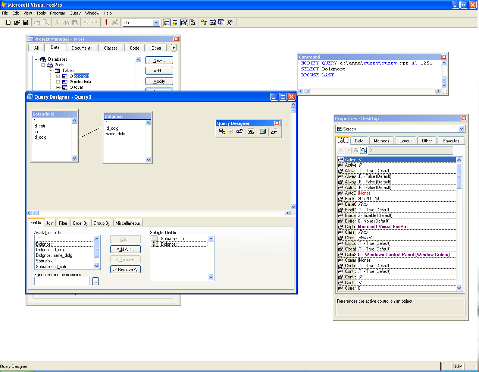Click the Properties list scrollbar down arrow
The width and height of the screenshot is (479, 372).
[x=459, y=288]
